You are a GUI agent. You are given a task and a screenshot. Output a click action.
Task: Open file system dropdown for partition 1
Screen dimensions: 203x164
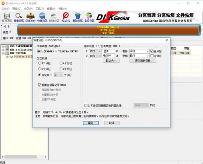point(95,51)
